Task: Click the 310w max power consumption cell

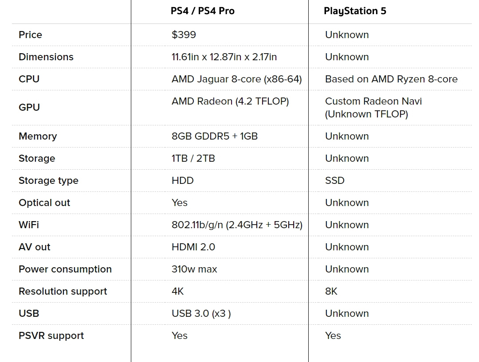Action: 194,269
